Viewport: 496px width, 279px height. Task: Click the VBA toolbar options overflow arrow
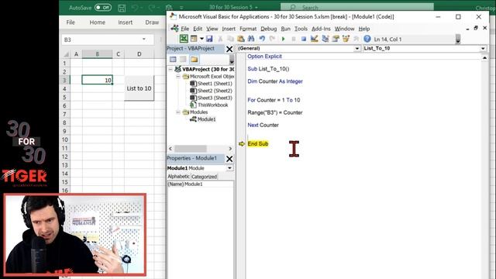click(458, 40)
